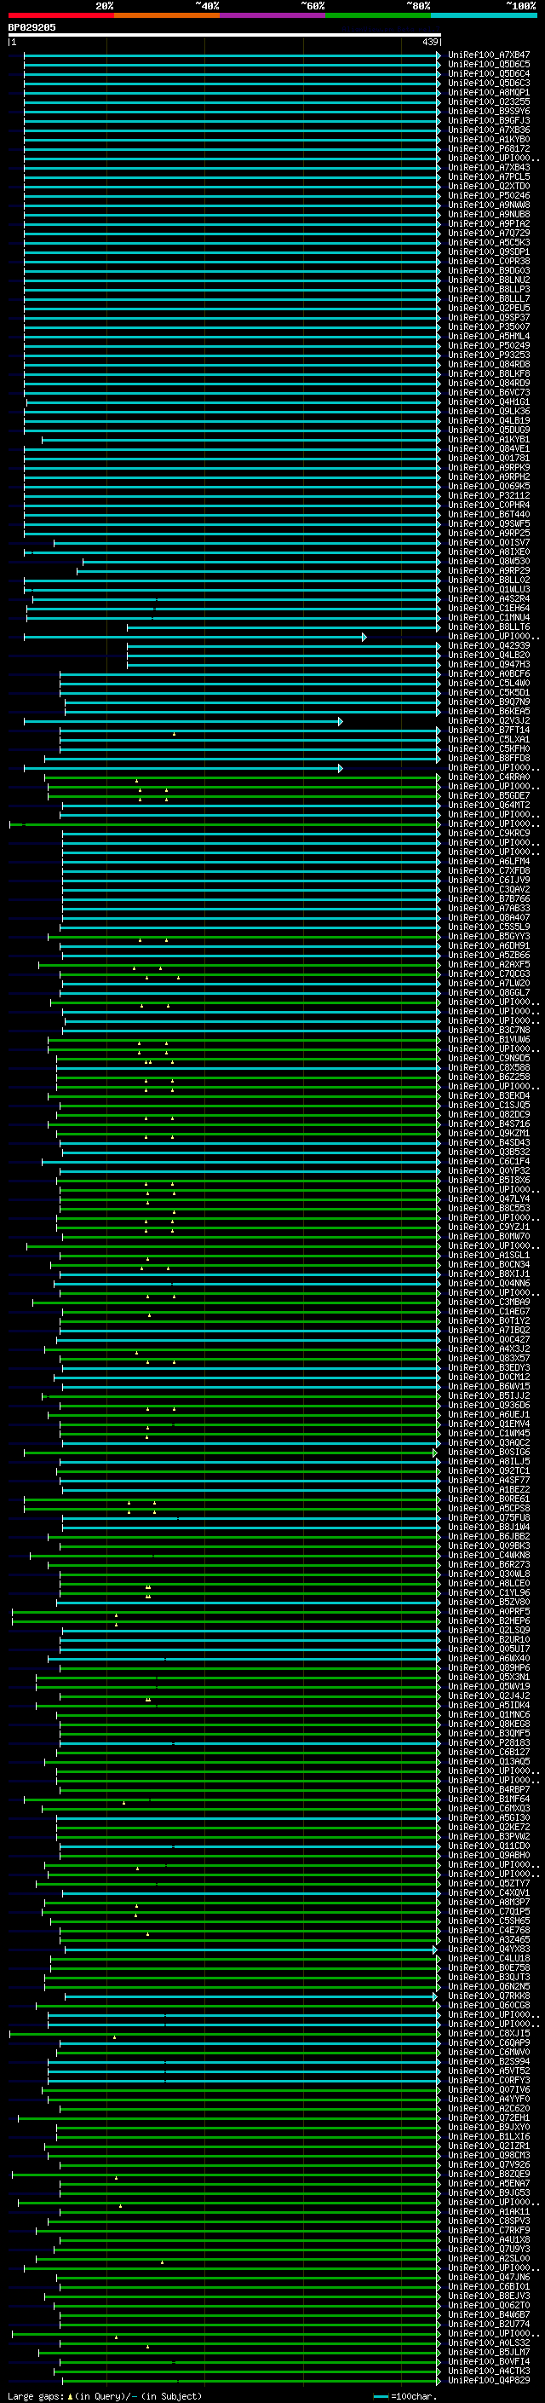Select the UniRef100_Q42939 label
The height and width of the screenshot is (2403, 545).
489,645
